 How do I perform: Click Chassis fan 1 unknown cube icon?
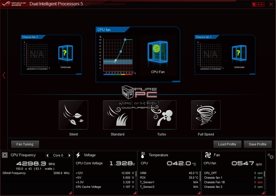click(x=239, y=53)
